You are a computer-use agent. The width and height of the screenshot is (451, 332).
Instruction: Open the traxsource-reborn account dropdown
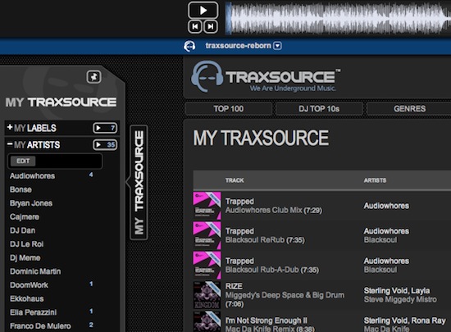[x=277, y=46]
